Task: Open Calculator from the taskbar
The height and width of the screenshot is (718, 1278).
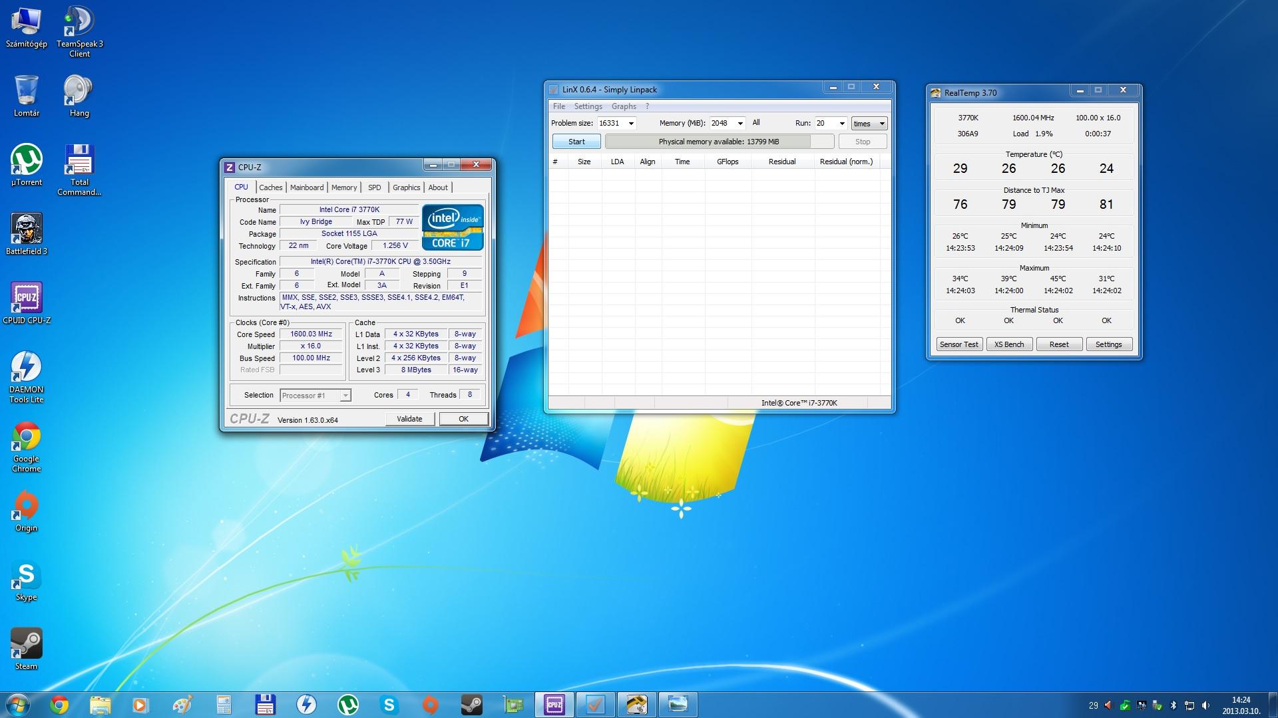Action: pos(224,705)
